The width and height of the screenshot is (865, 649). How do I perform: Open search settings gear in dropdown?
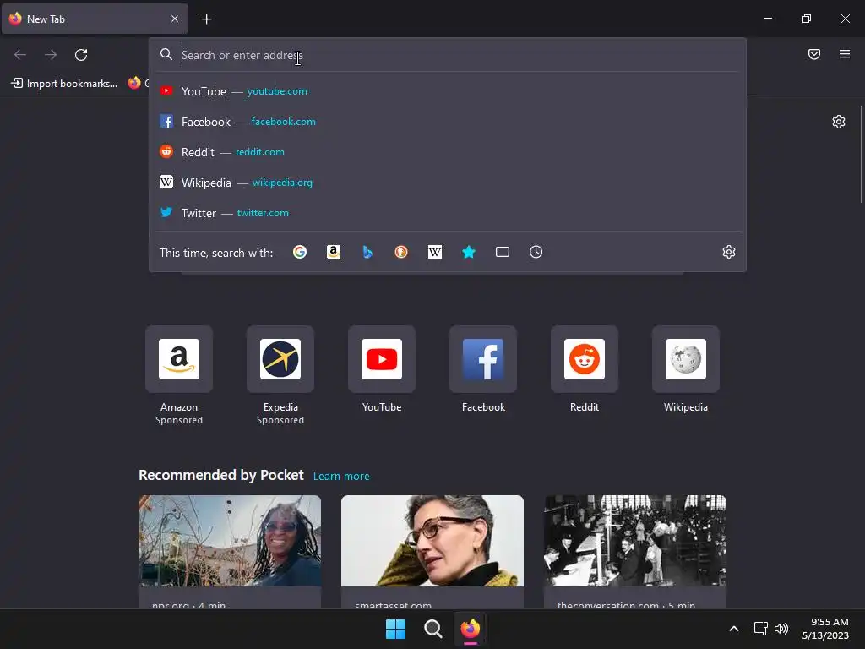[x=729, y=252]
